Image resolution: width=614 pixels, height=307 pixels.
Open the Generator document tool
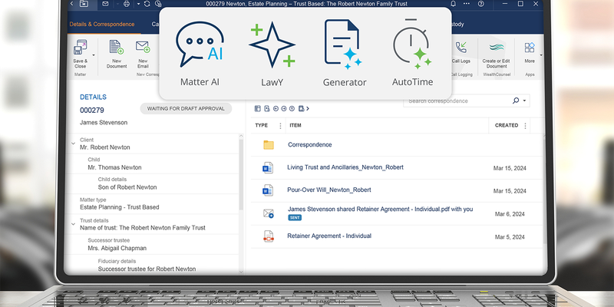[x=345, y=54]
